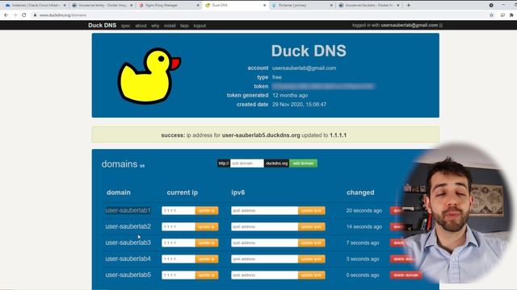Open the why page link
The width and height of the screenshot is (517, 290).
click(155, 26)
